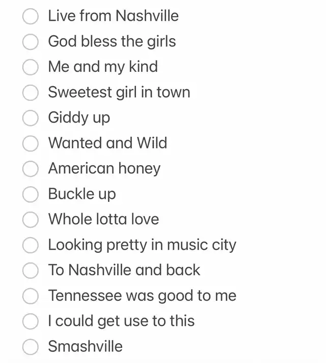
Task: Tick the 'I could get use to this' circle
Action: point(31,322)
